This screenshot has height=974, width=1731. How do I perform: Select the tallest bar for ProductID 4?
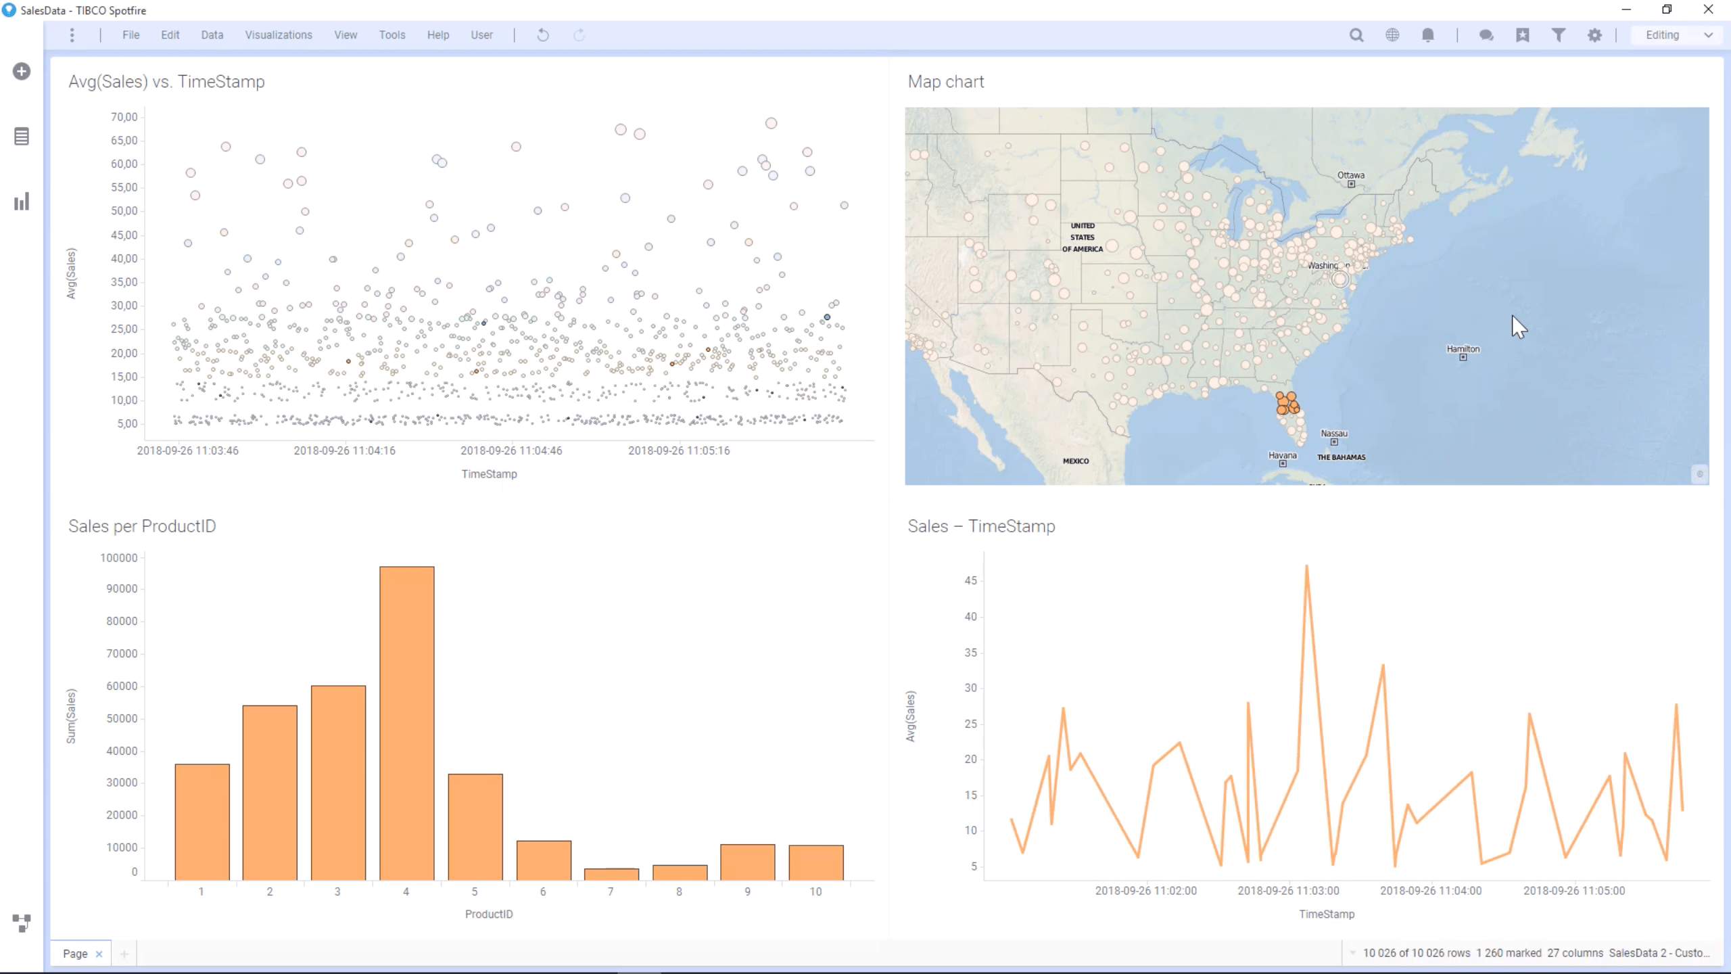pyautogui.click(x=406, y=724)
